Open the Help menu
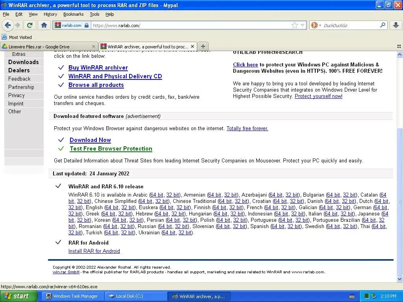 click(x=109, y=14)
